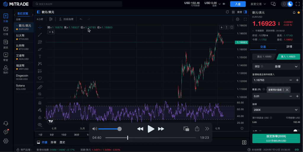Image resolution: width=303 pixels, height=152 pixels.
Task: Open the 技術指標 indicators menu
Action: click(x=66, y=19)
